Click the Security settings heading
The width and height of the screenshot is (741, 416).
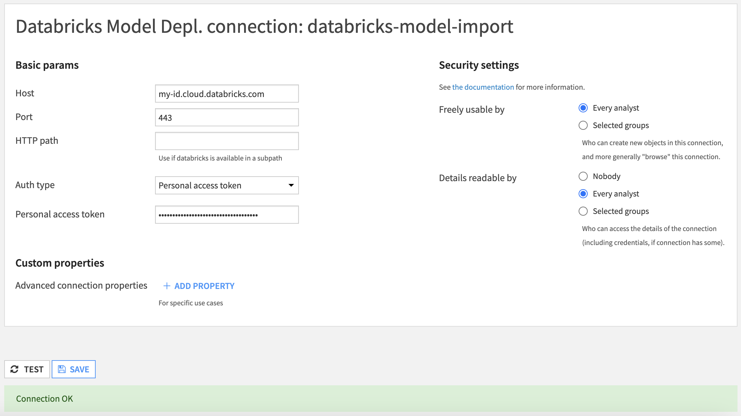479,65
